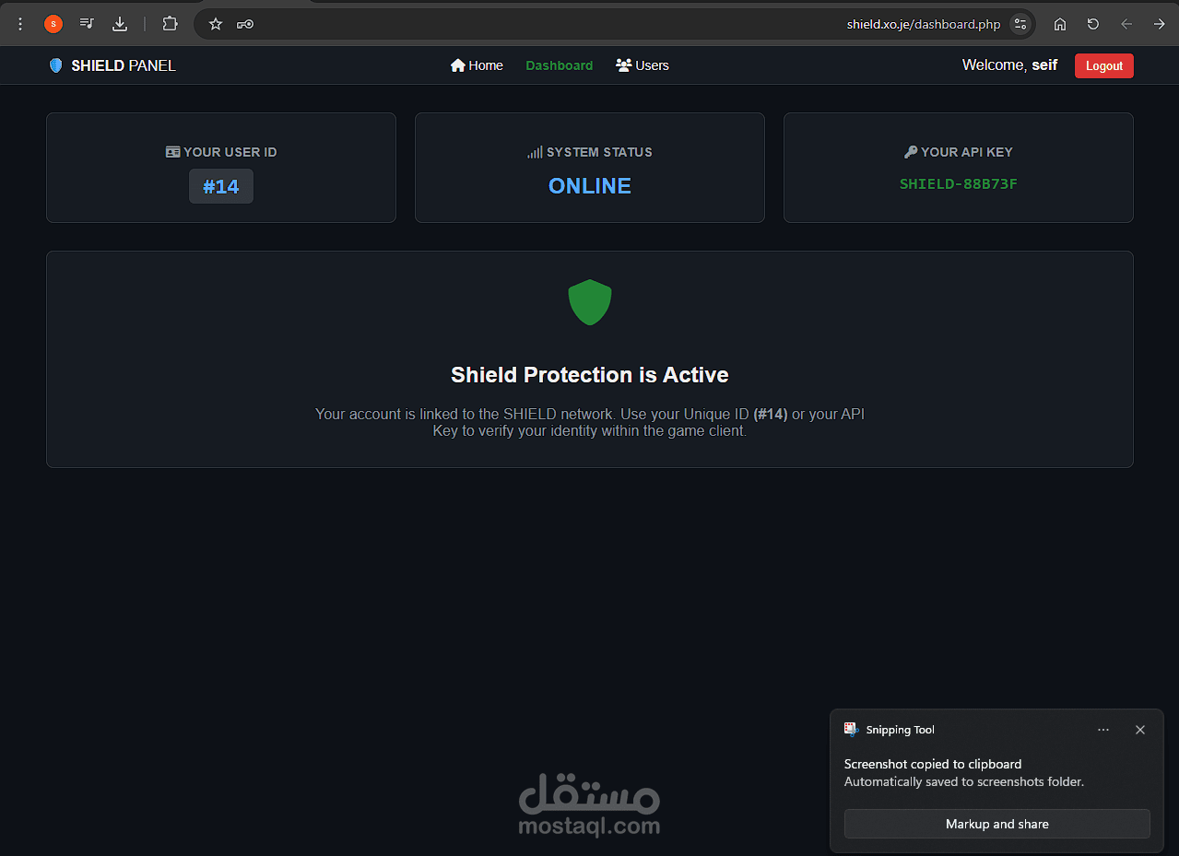Click the people icon beside Users
The width and height of the screenshot is (1179, 856).
click(624, 65)
